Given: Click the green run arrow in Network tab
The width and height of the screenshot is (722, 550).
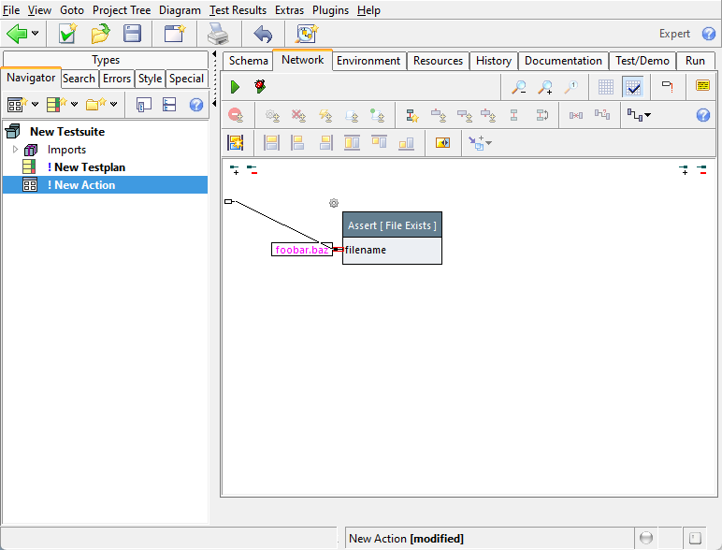Looking at the screenshot, I should pyautogui.click(x=235, y=87).
